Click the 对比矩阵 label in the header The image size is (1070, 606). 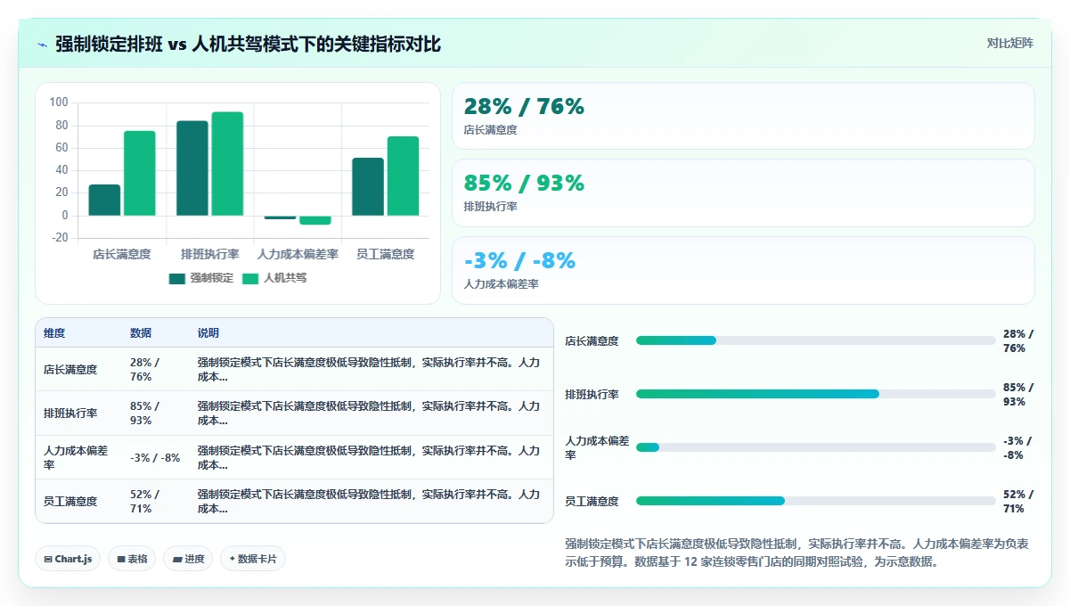[1009, 44]
